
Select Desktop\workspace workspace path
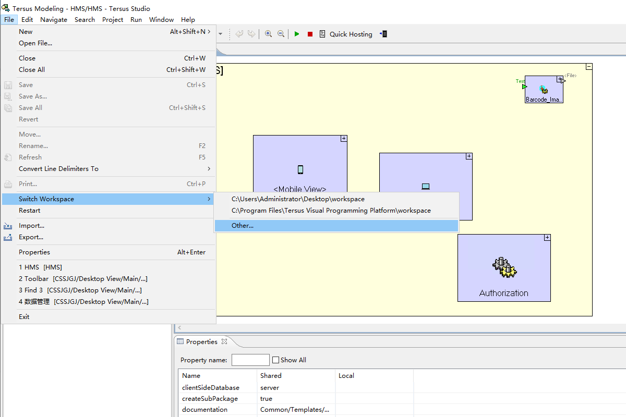coord(336,199)
